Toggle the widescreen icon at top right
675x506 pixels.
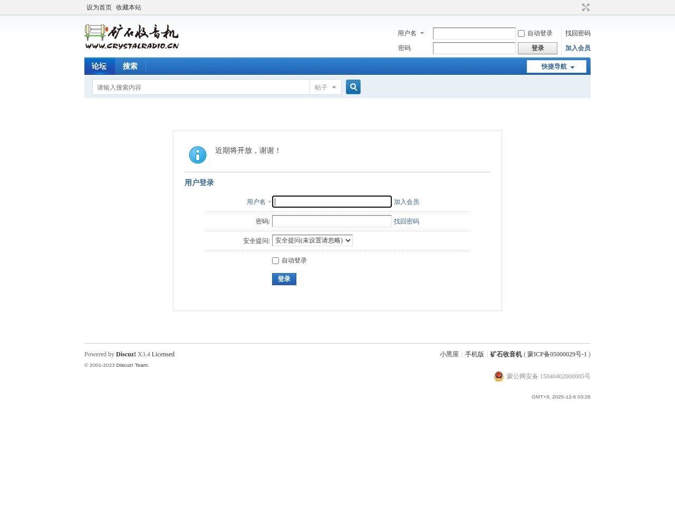tap(585, 7)
